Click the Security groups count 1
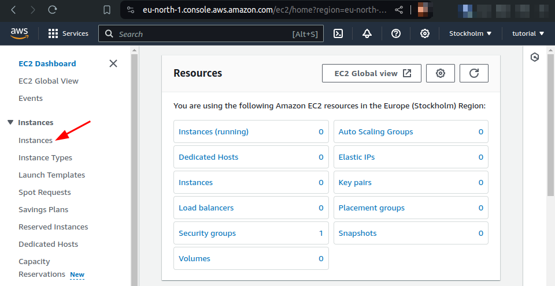 [321, 234]
